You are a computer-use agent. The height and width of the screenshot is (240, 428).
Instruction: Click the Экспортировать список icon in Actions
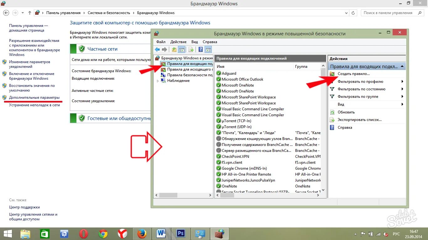332,120
